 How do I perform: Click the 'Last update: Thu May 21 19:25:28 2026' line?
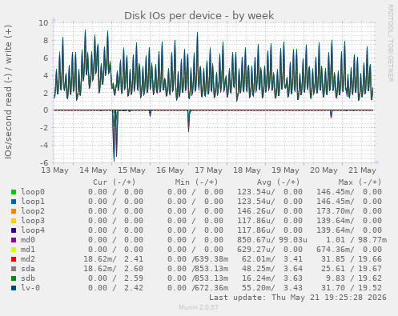click(x=298, y=298)
